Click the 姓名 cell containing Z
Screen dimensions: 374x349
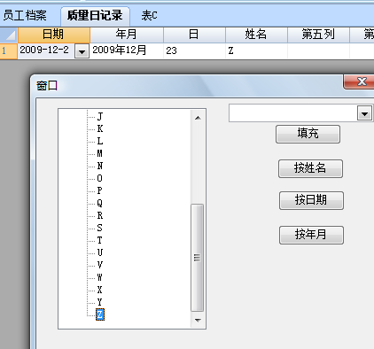point(256,50)
